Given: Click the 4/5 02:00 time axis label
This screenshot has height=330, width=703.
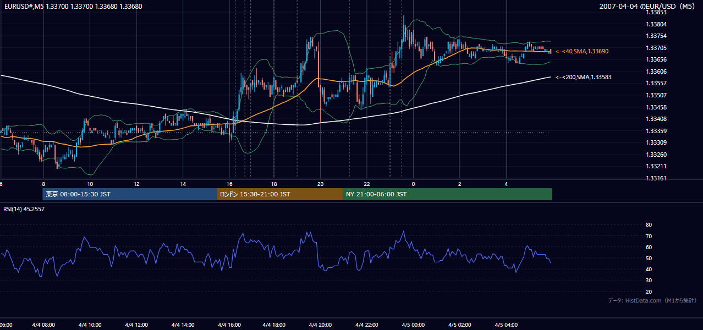Looking at the screenshot, I should click(x=460, y=325).
